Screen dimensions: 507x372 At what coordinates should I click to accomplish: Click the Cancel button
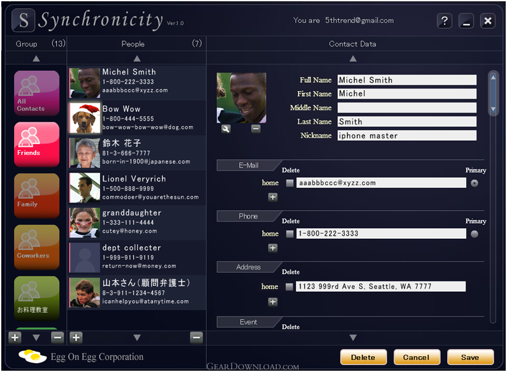417,357
